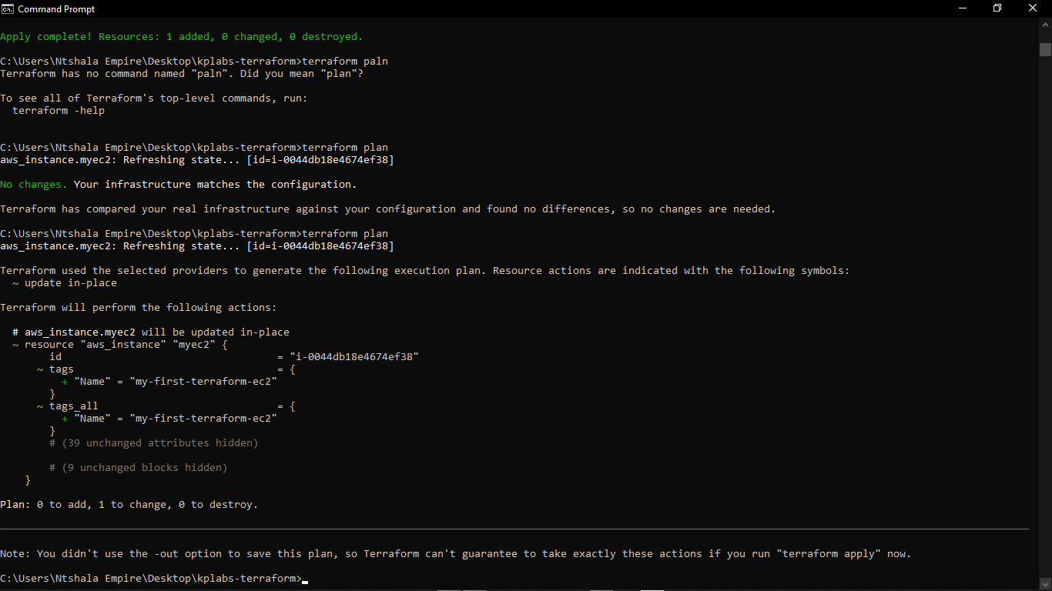This screenshot has width=1052, height=591.
Task: Click the maximize button
Action: tap(997, 8)
